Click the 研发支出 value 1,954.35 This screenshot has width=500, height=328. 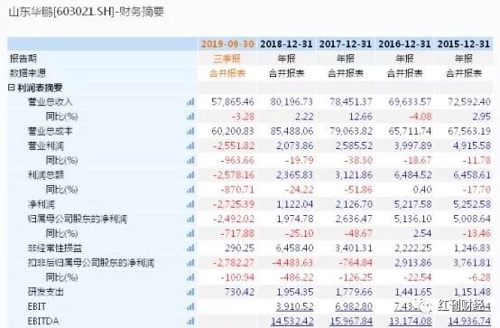point(294,292)
